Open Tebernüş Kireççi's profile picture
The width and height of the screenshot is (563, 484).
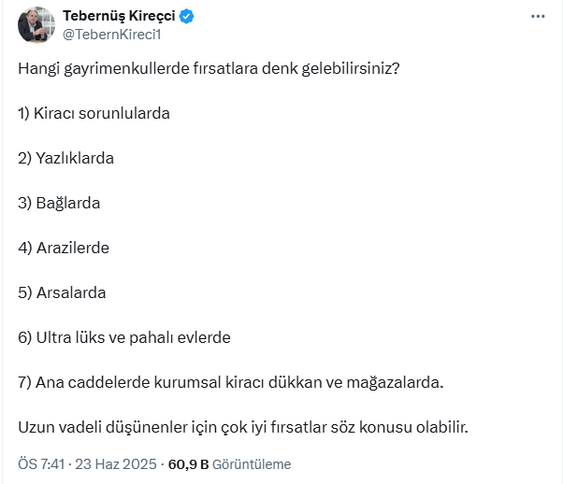pyautogui.click(x=36, y=24)
